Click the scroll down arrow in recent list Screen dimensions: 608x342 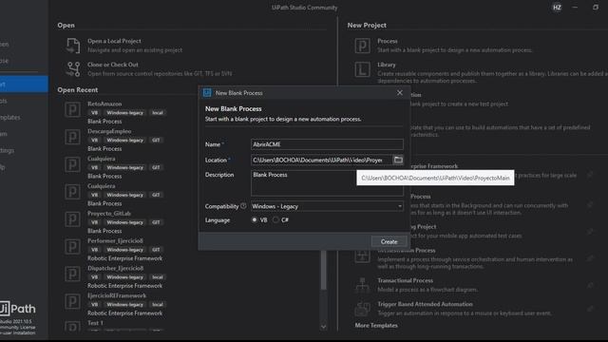323,327
